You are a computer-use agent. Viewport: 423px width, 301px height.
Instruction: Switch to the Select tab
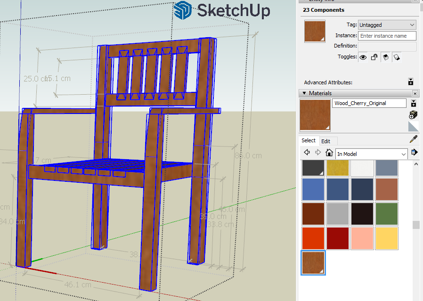309,140
